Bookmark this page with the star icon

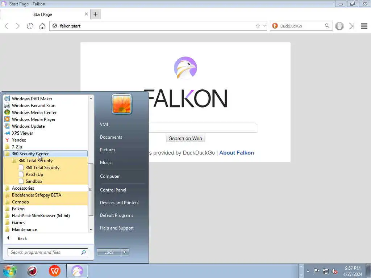coord(258,26)
